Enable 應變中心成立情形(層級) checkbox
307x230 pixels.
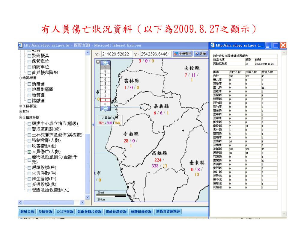click(29, 124)
